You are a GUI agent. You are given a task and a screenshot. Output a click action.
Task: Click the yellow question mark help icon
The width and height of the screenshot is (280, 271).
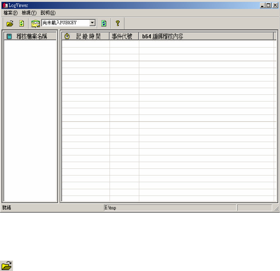coord(118,23)
